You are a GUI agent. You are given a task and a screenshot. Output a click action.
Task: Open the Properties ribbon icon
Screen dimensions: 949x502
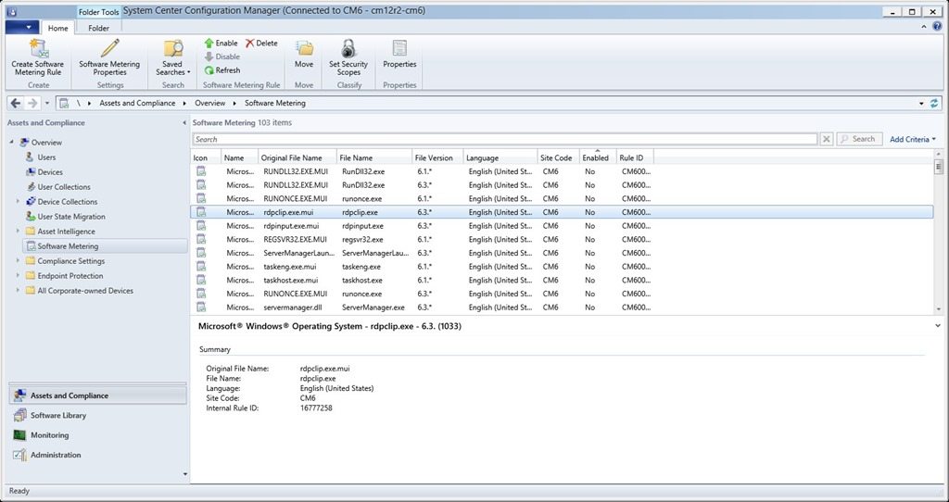pyautogui.click(x=399, y=48)
